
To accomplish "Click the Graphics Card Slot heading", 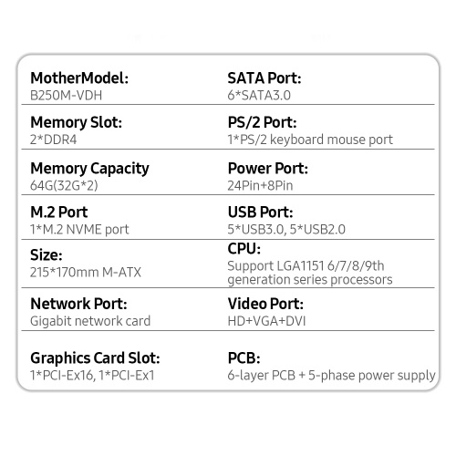I will [95, 358].
